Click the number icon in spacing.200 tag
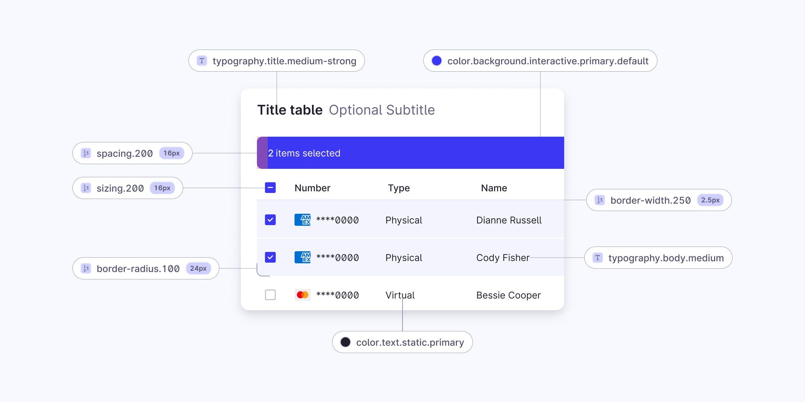Screen dimensions: 805x402 (86, 153)
